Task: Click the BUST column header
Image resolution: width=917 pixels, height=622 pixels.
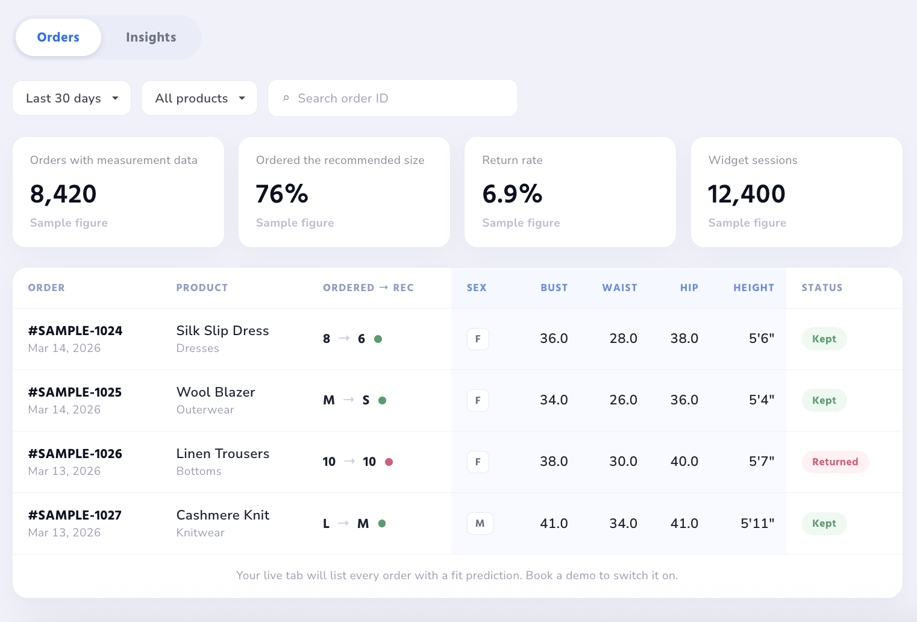Action: [x=554, y=288]
